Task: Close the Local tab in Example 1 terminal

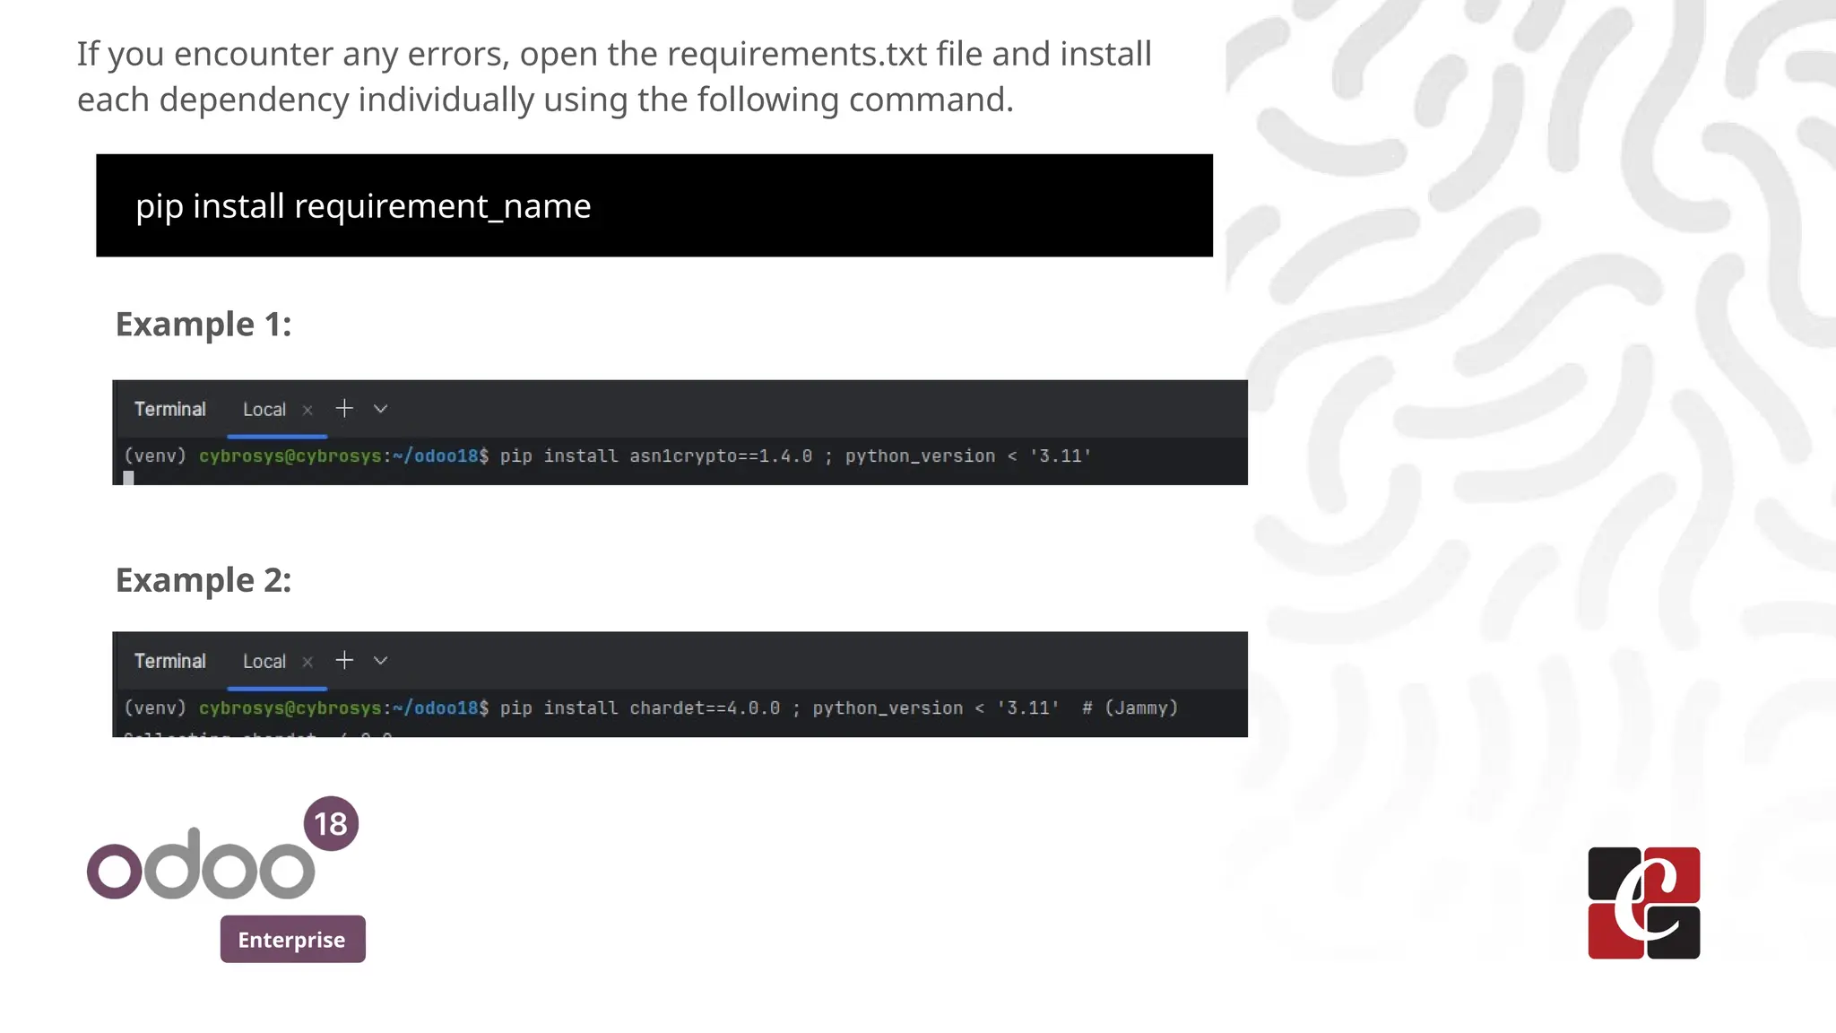Action: click(307, 410)
